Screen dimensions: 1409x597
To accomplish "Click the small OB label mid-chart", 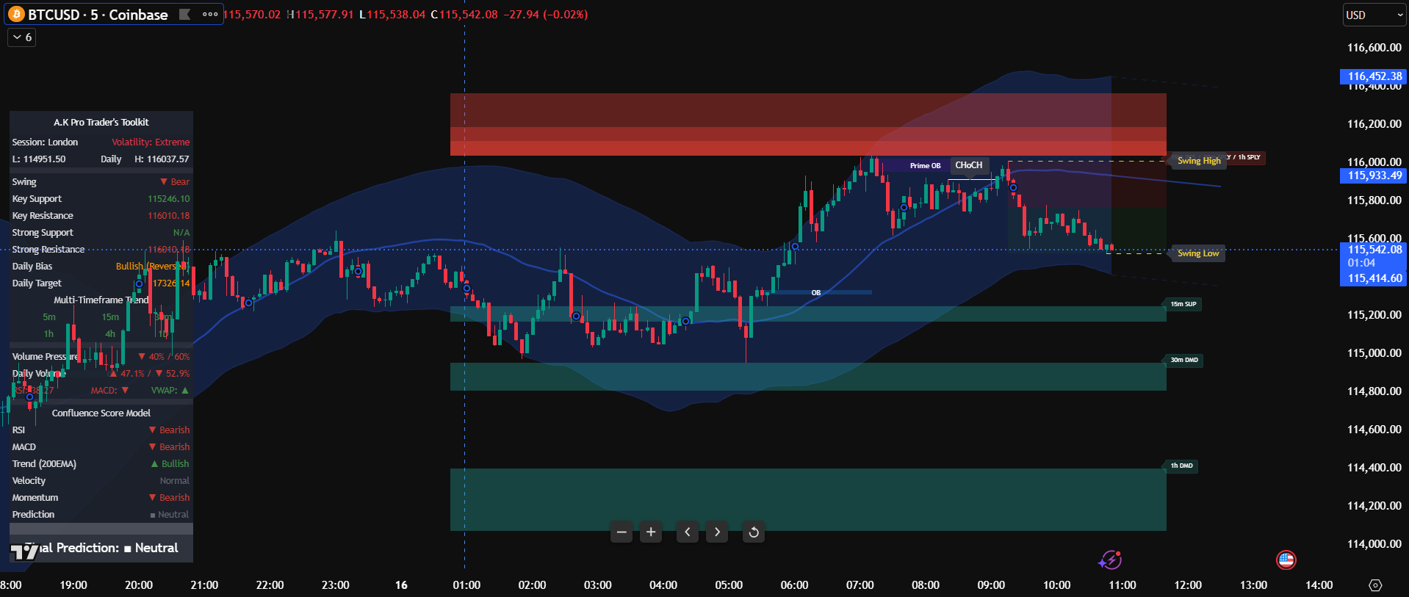I will click(x=815, y=293).
